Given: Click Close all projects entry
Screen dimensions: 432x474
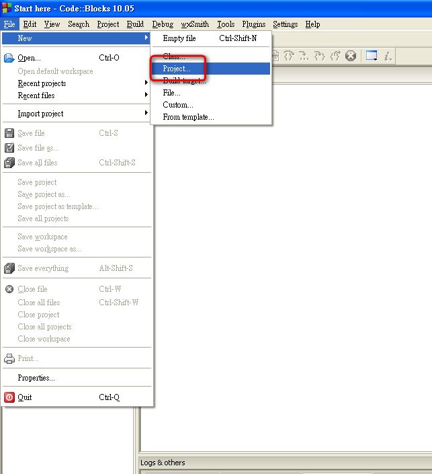Looking at the screenshot, I should 76,327.
